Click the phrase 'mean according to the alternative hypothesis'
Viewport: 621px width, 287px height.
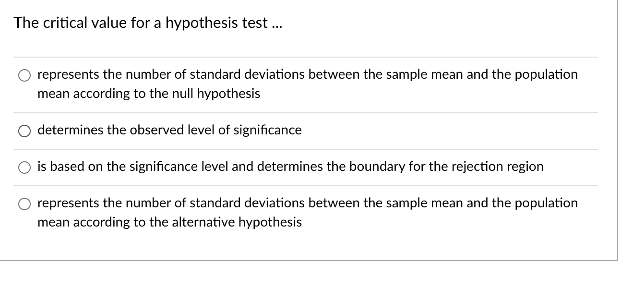point(169,222)
